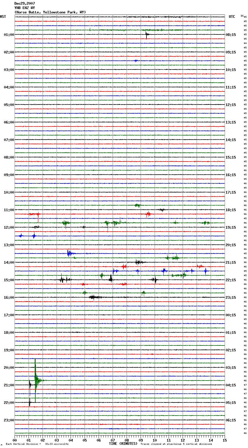The width and height of the screenshot is (248, 448).
Task: Select the 09:00 MST row label
Action: tap(9, 175)
